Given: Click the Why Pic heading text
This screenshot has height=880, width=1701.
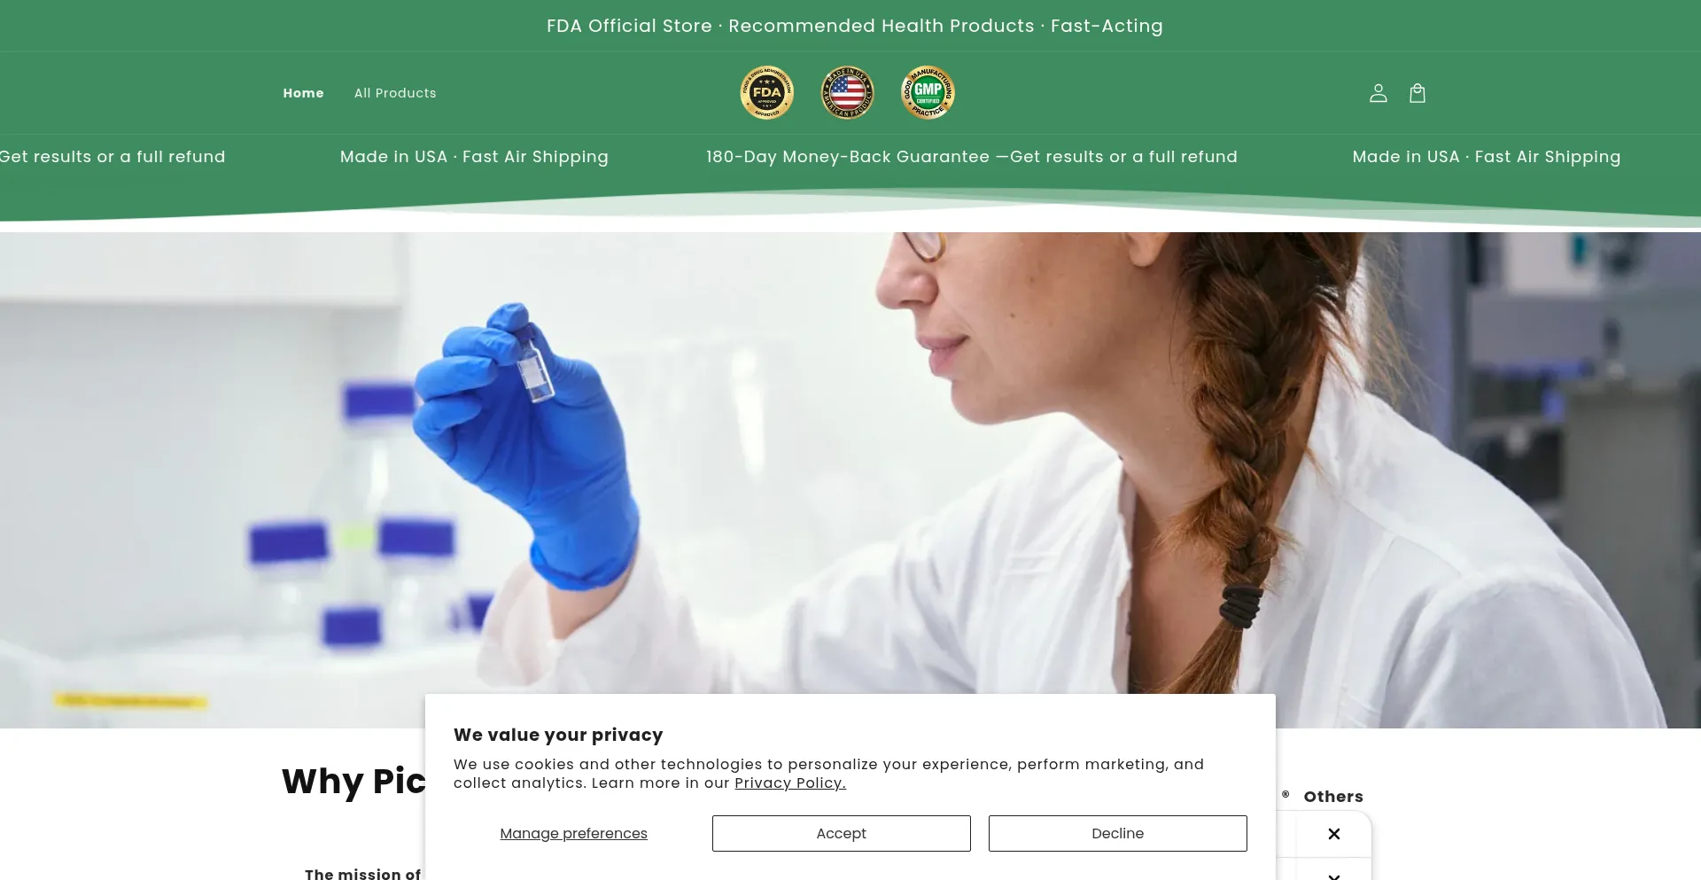Looking at the screenshot, I should [x=353, y=782].
